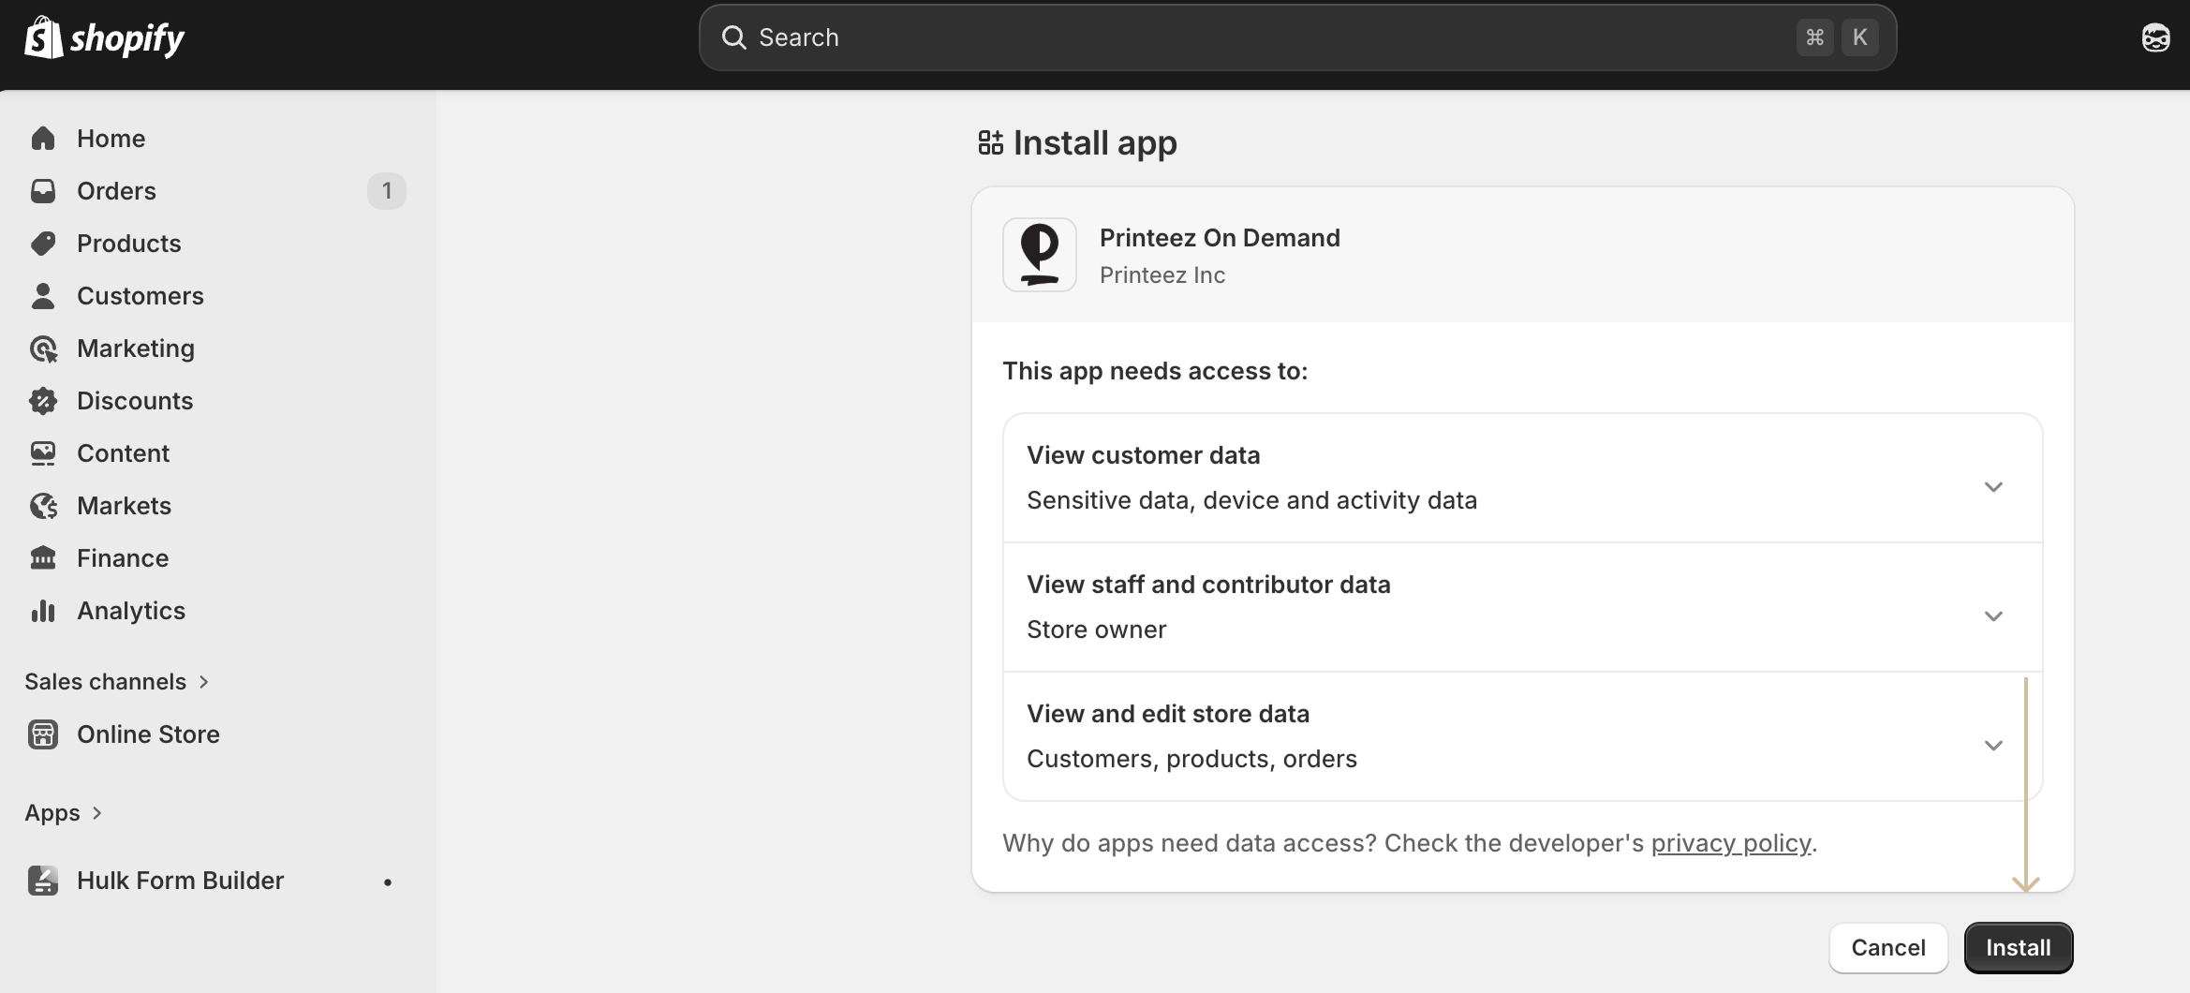
Task: Expand the View customer data permission
Action: point(1993,487)
